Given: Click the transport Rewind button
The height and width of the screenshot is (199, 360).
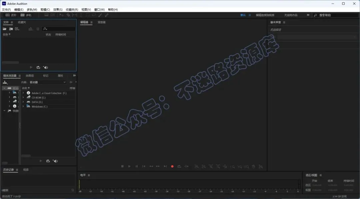Looking at the screenshot, I should pyautogui.click(x=151, y=166).
